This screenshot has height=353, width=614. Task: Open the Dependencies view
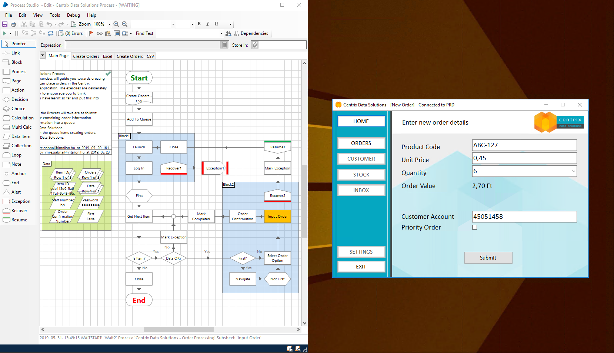click(251, 33)
